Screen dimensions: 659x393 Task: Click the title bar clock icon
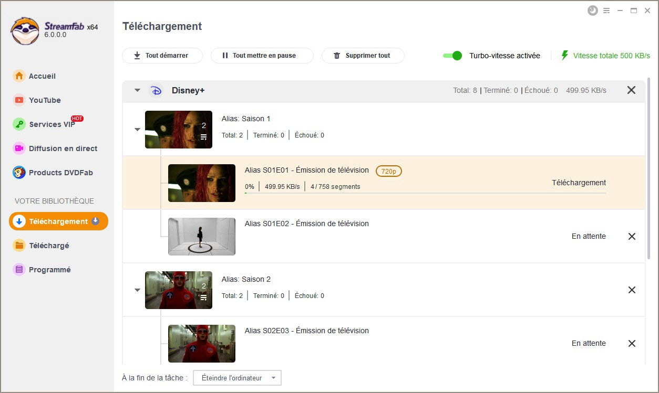593,10
